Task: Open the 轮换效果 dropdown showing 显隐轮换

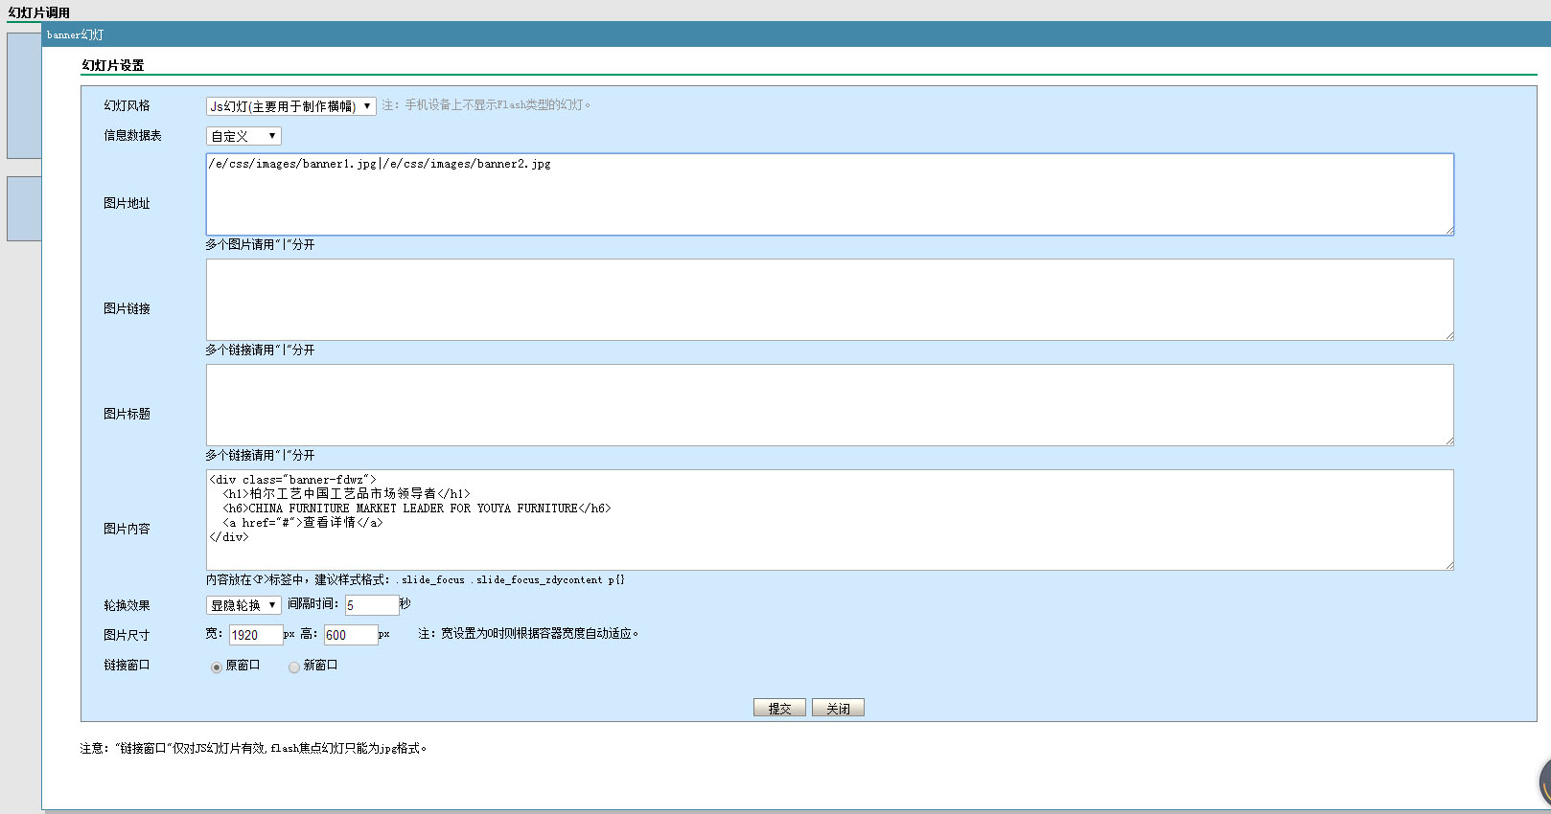Action: [x=243, y=605]
